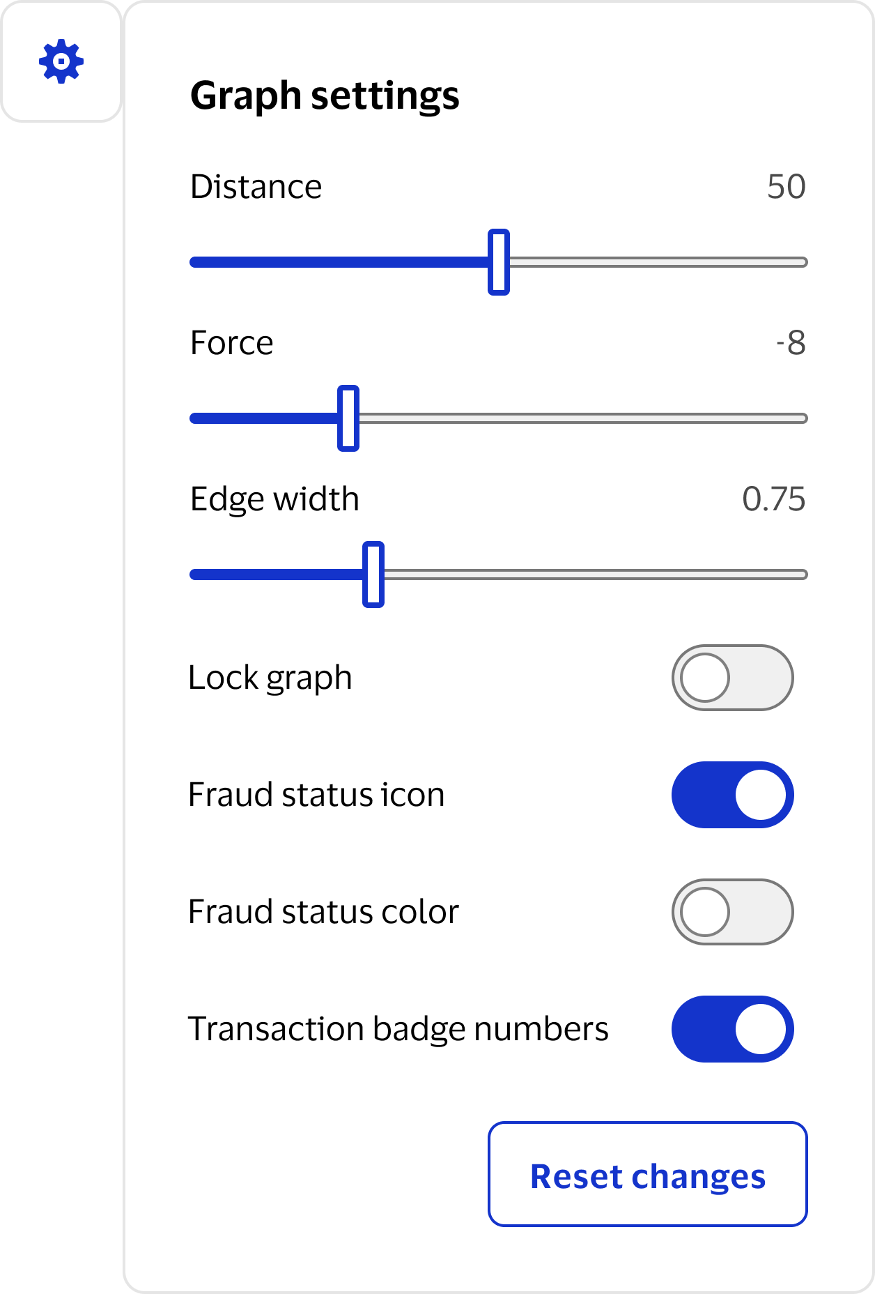Click the Lock graph label text
The height and width of the screenshot is (1294, 875).
[x=270, y=677]
